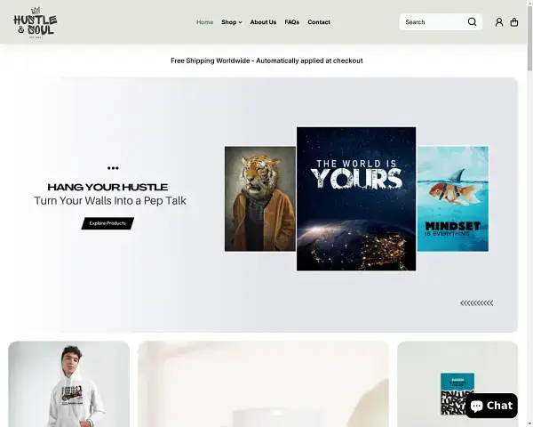Open the shopping bag cart icon
The height and width of the screenshot is (427, 533).
click(514, 22)
